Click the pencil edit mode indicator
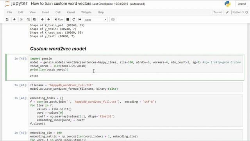Viewport: 250px width, 141px height. [227, 12]
